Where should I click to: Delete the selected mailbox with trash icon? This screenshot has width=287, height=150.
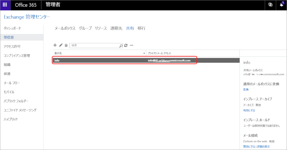click(x=66, y=45)
